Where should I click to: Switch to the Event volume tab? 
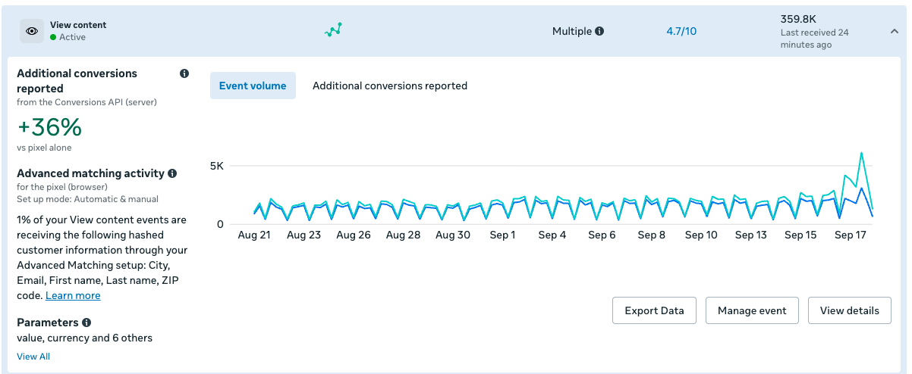[253, 86]
